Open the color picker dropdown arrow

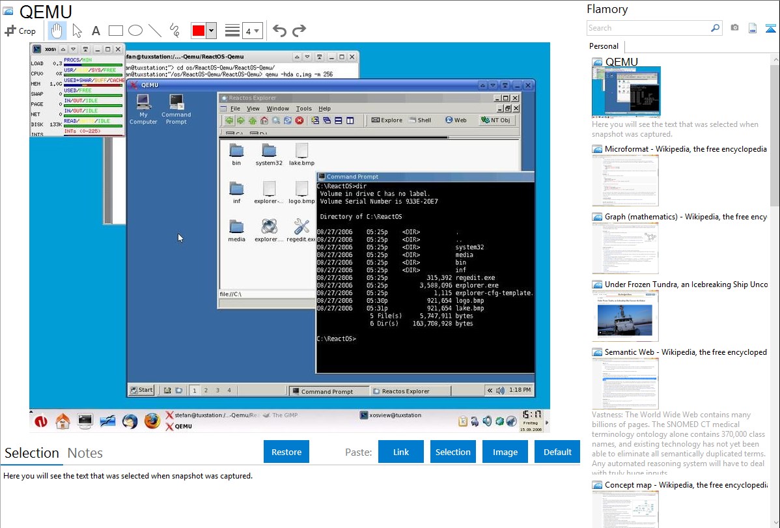pyautogui.click(x=212, y=31)
